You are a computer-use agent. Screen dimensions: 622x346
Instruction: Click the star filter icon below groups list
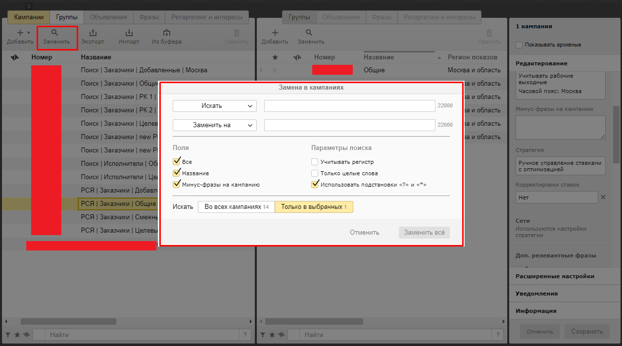point(271,335)
